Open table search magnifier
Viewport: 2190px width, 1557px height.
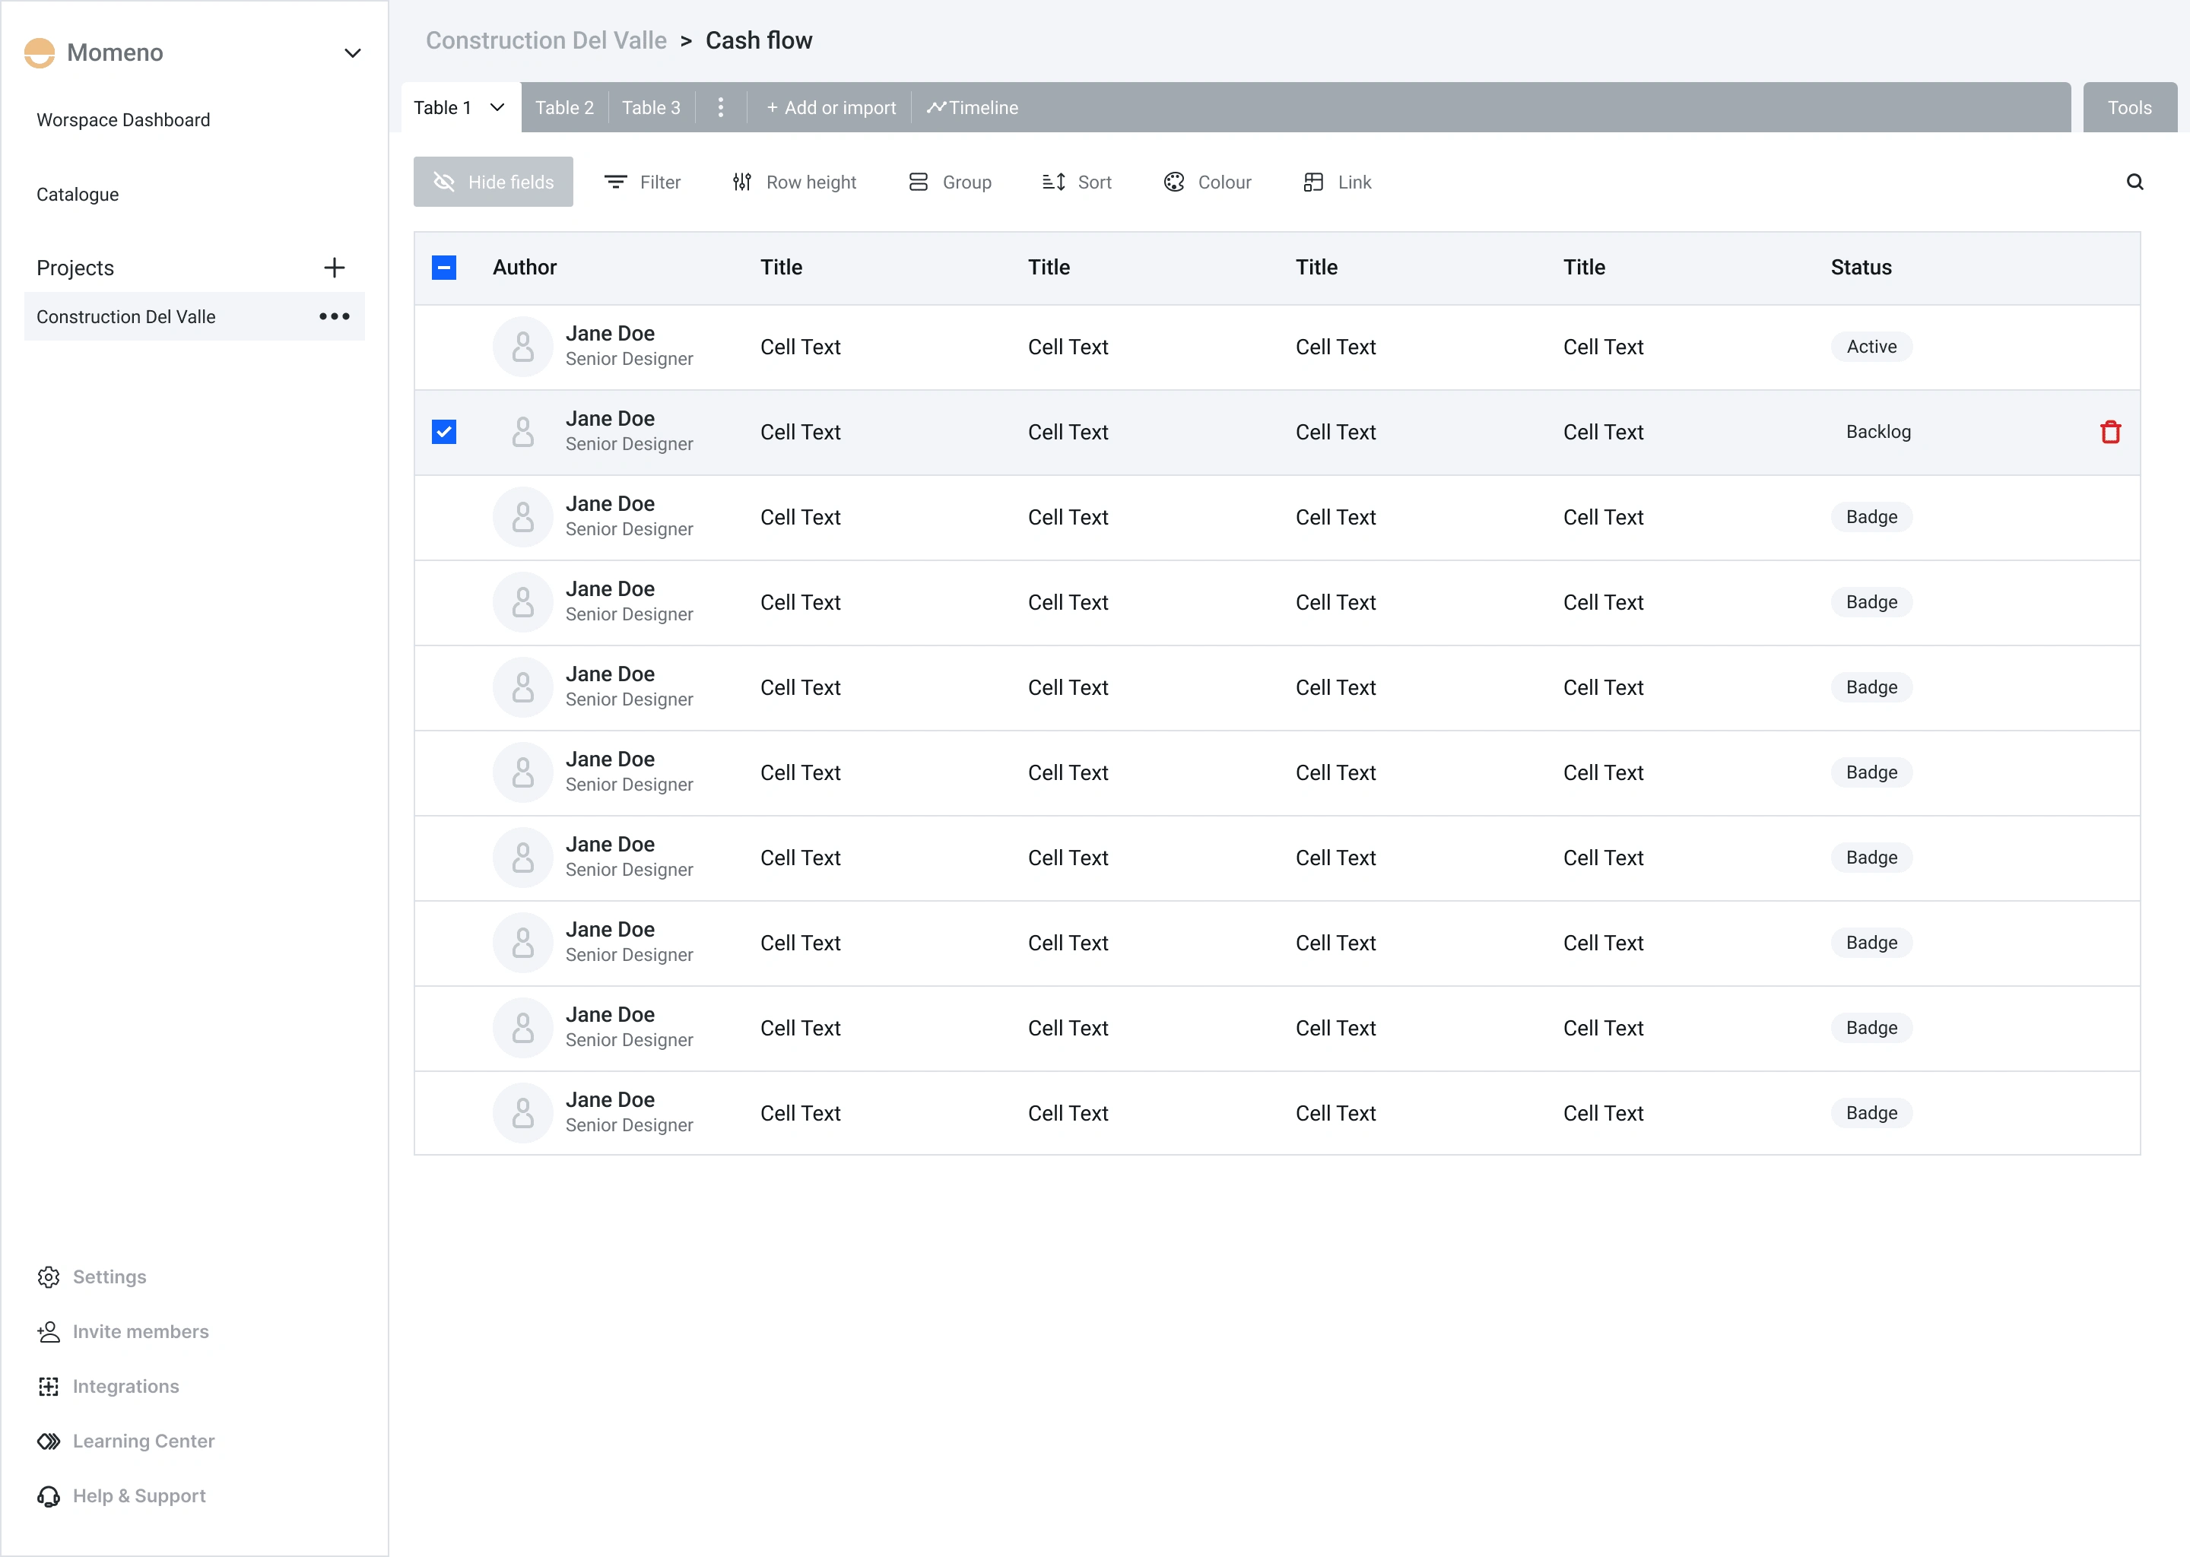point(2134,182)
